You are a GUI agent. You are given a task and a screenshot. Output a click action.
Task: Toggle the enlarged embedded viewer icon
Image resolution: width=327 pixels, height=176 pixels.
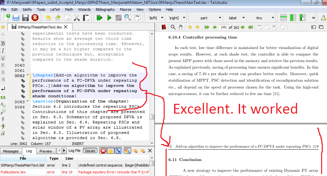(314, 27)
